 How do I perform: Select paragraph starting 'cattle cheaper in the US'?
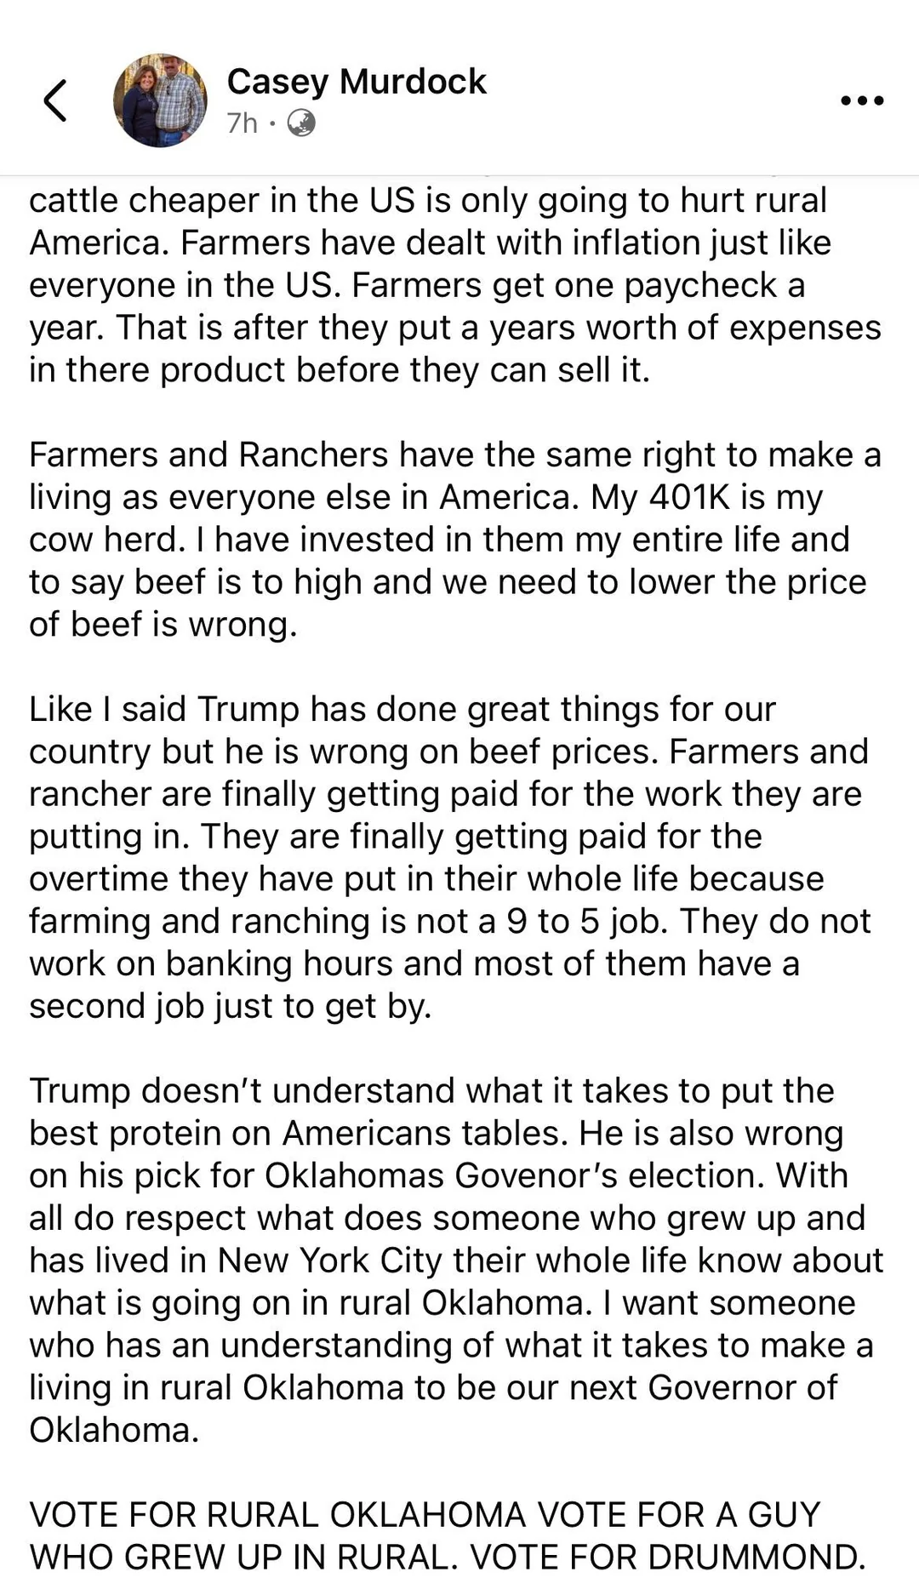pos(455,285)
